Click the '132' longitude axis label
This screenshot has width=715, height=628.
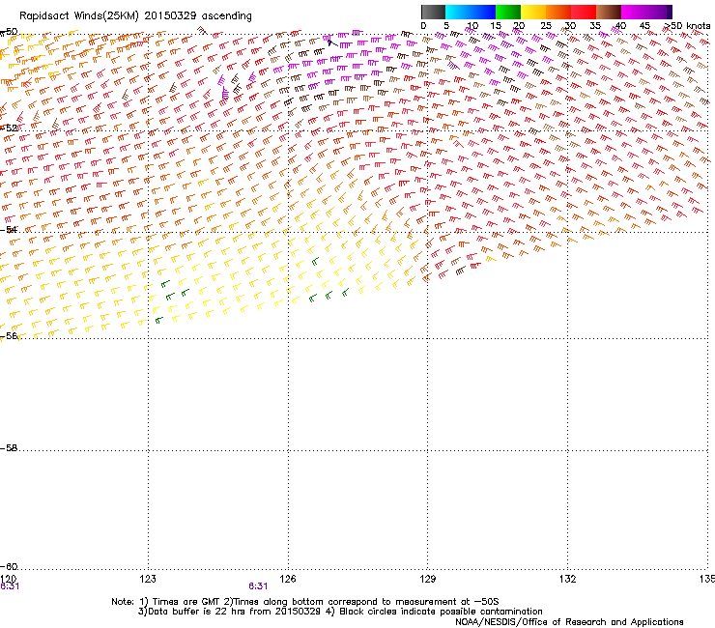(567, 579)
